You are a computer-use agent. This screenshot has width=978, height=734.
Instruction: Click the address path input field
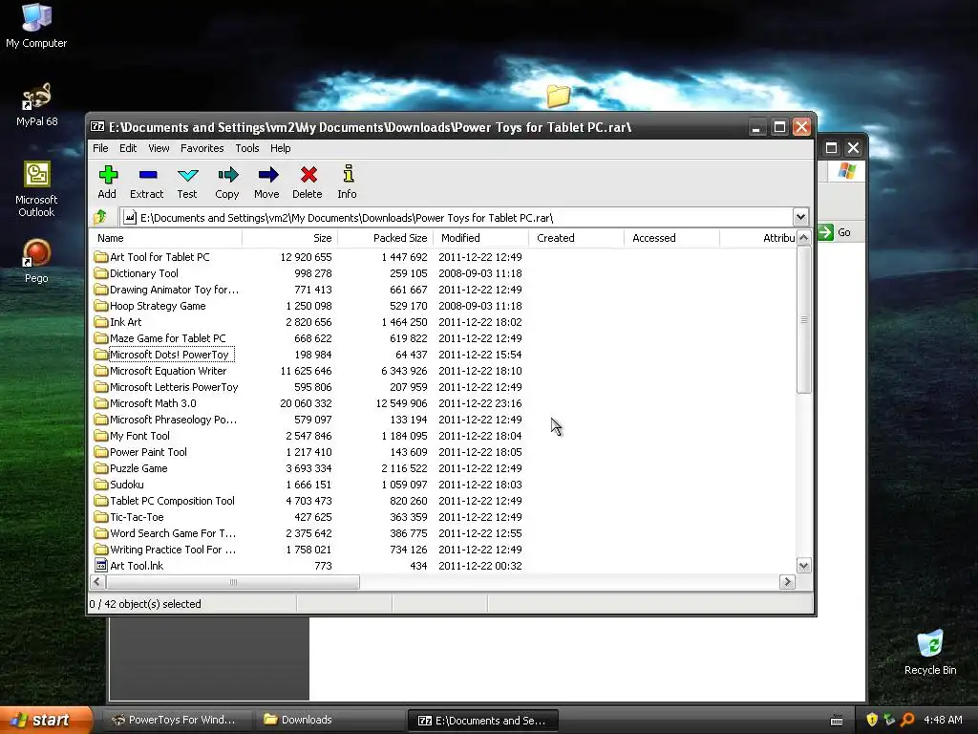point(457,217)
